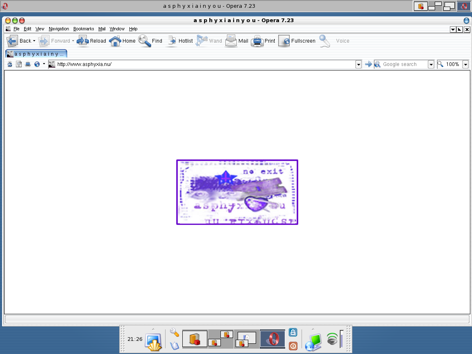Restore the page with the diagonal-arrow button
The image size is (472, 354).
pos(460,29)
